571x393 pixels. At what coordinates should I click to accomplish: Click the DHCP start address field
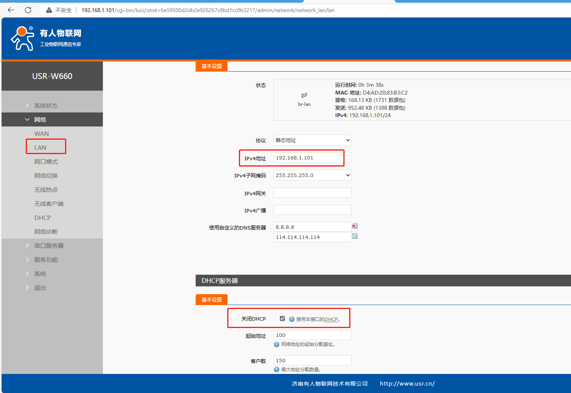[312, 335]
